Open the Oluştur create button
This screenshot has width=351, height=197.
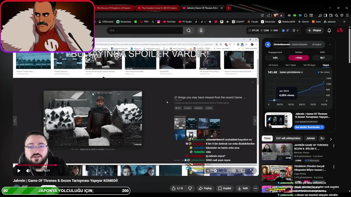coord(314,30)
